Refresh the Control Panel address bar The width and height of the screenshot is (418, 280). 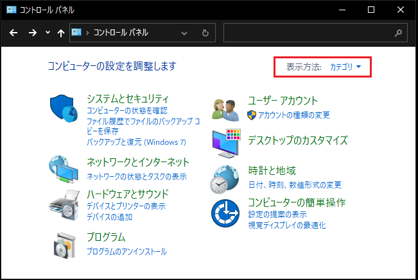click(205, 33)
